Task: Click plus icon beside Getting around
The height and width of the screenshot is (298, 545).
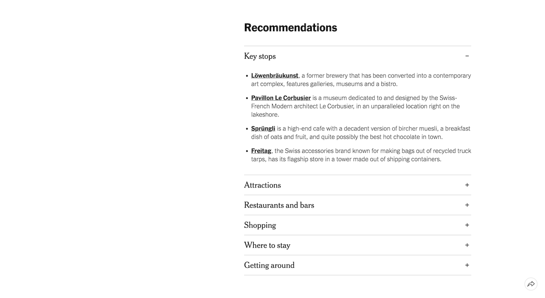Action: (x=467, y=265)
